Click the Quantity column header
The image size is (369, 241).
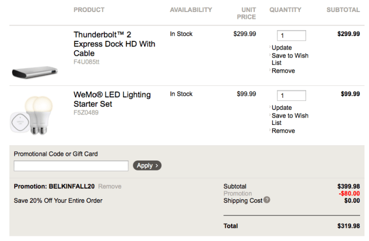285,10
